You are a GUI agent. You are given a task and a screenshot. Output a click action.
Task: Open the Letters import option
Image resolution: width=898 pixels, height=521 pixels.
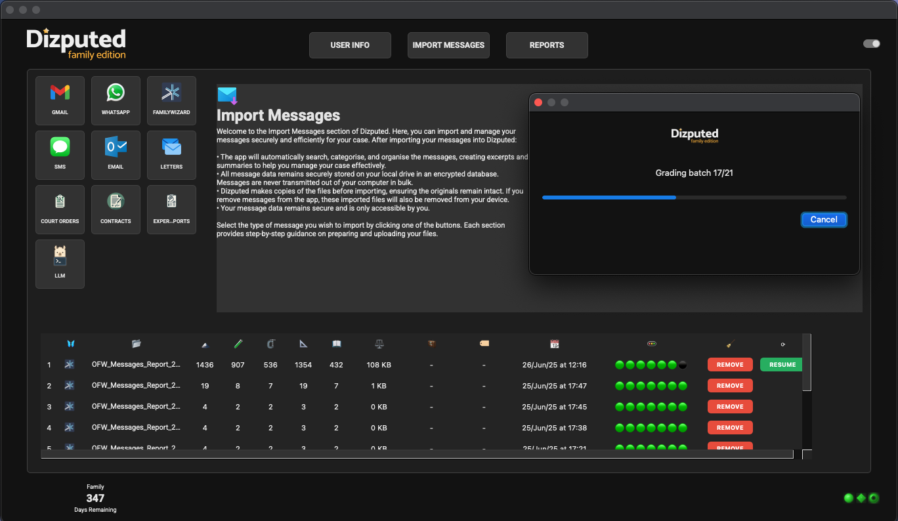(171, 155)
